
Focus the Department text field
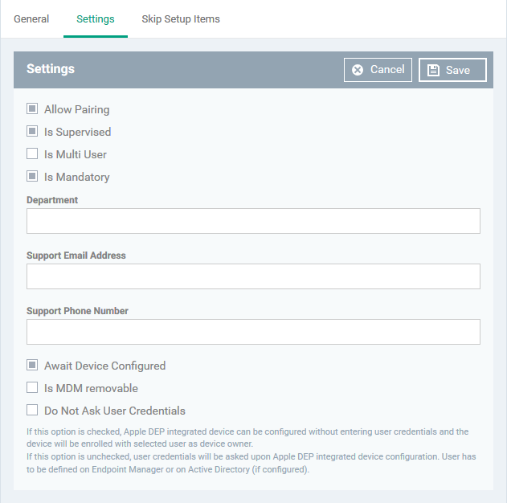click(x=253, y=221)
